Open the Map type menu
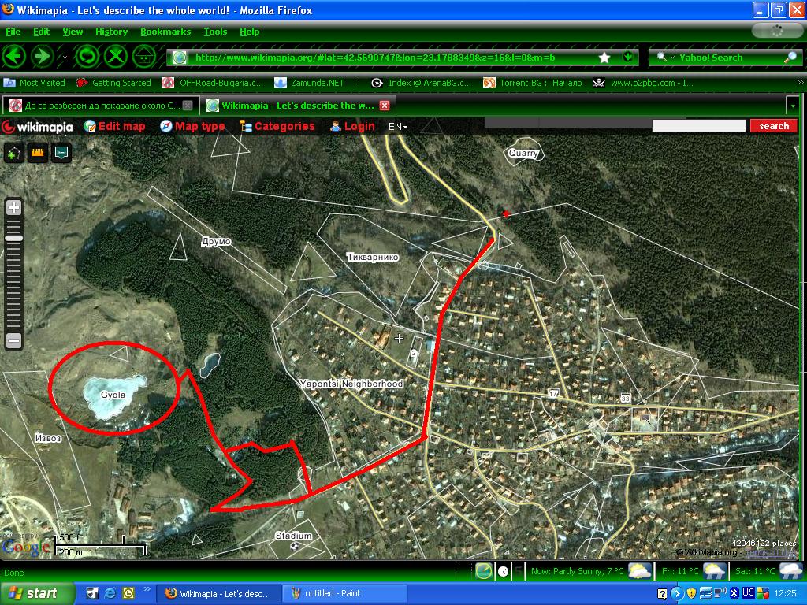Image resolution: width=807 pixels, height=605 pixels. pos(192,126)
